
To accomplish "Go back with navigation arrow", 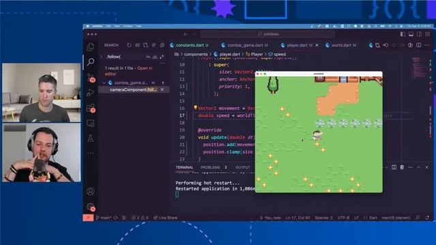I will click(x=185, y=34).
